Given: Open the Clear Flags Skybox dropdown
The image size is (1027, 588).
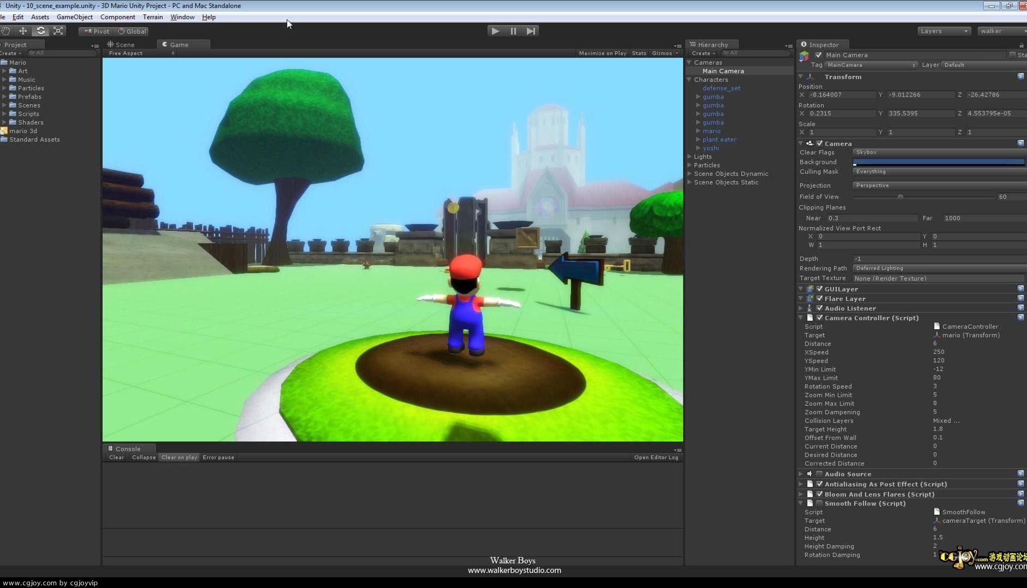Looking at the screenshot, I should point(939,152).
